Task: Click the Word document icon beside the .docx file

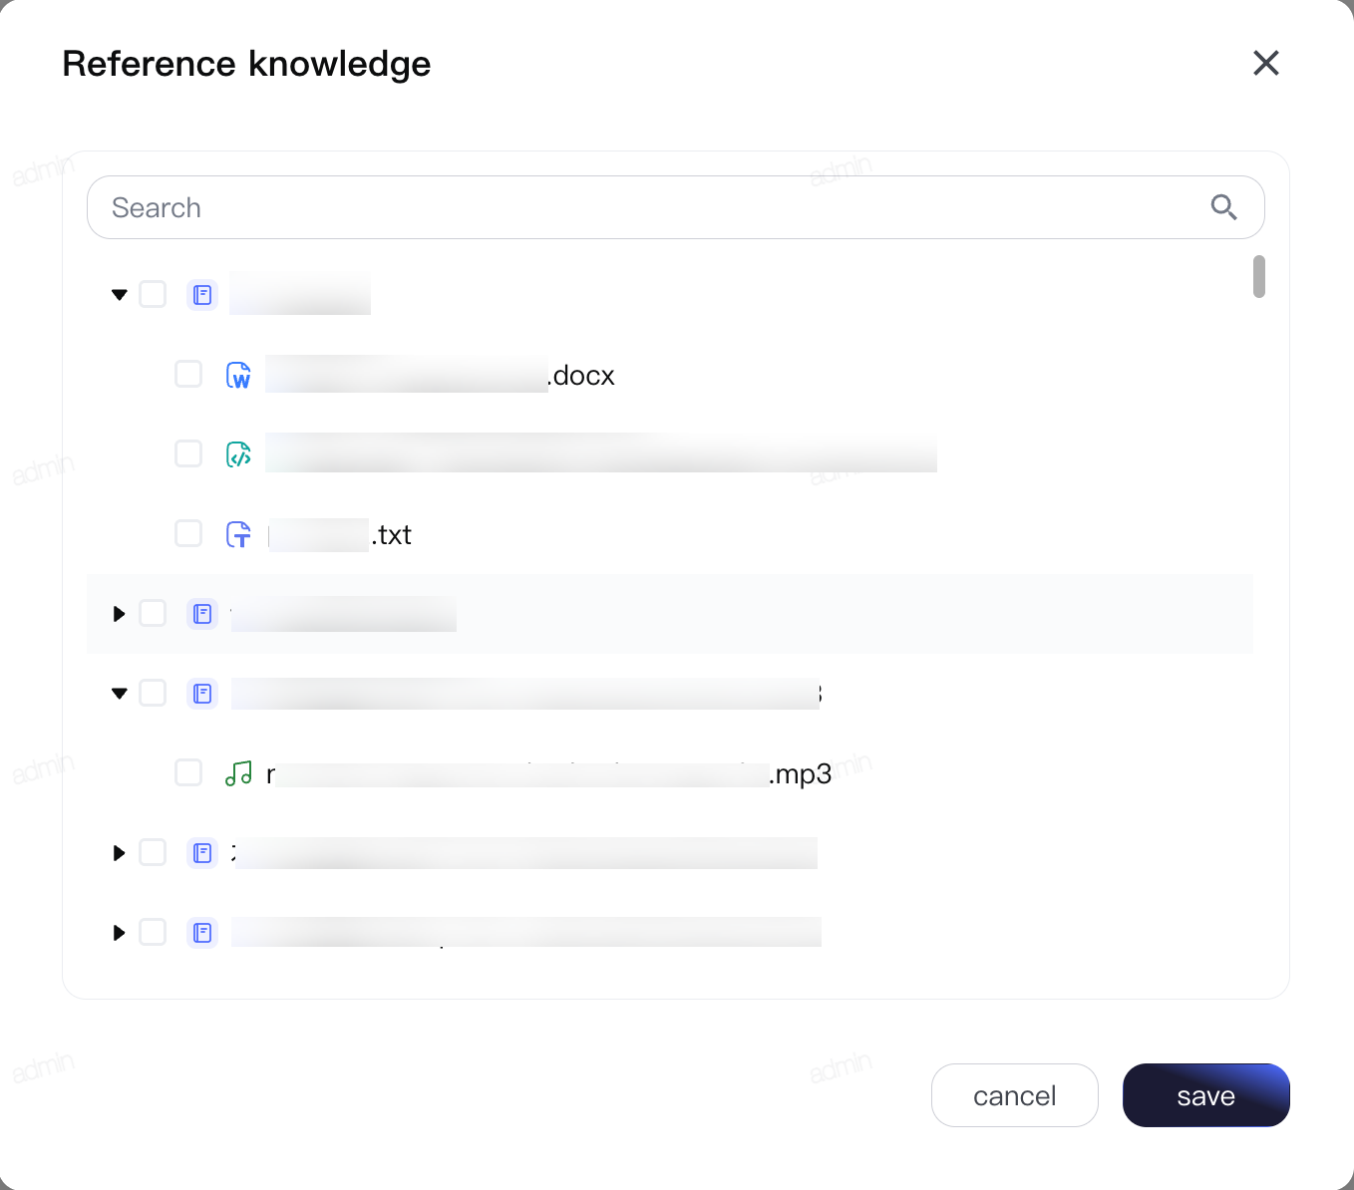Action: [x=238, y=375]
